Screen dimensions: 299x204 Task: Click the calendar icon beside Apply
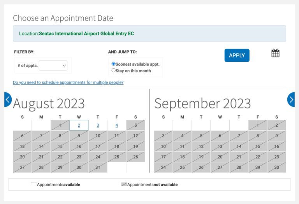[275, 53]
